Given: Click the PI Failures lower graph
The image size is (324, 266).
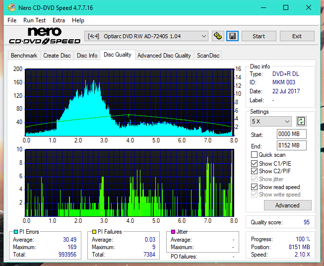Looking at the screenshot, I should [130, 183].
